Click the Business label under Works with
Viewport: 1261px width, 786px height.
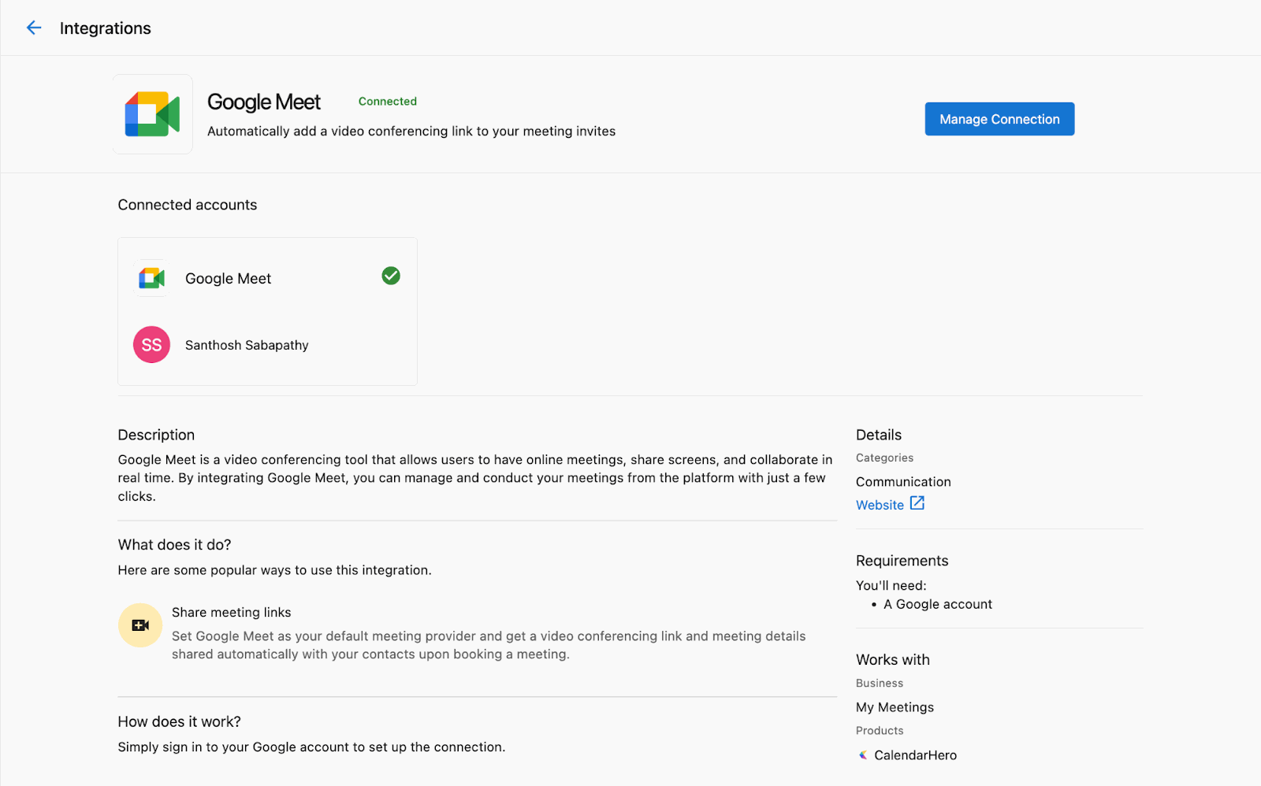(880, 684)
